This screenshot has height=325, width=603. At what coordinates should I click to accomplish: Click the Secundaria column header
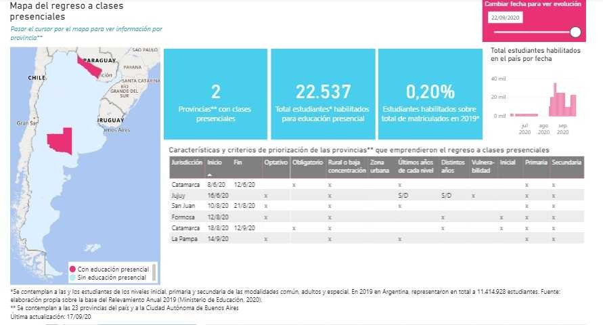[566, 163]
